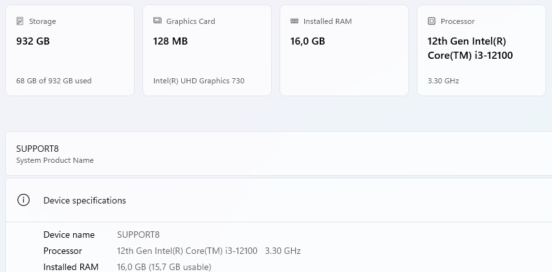Select the 16,0 GB (15,7 GB usable) value

point(164,267)
